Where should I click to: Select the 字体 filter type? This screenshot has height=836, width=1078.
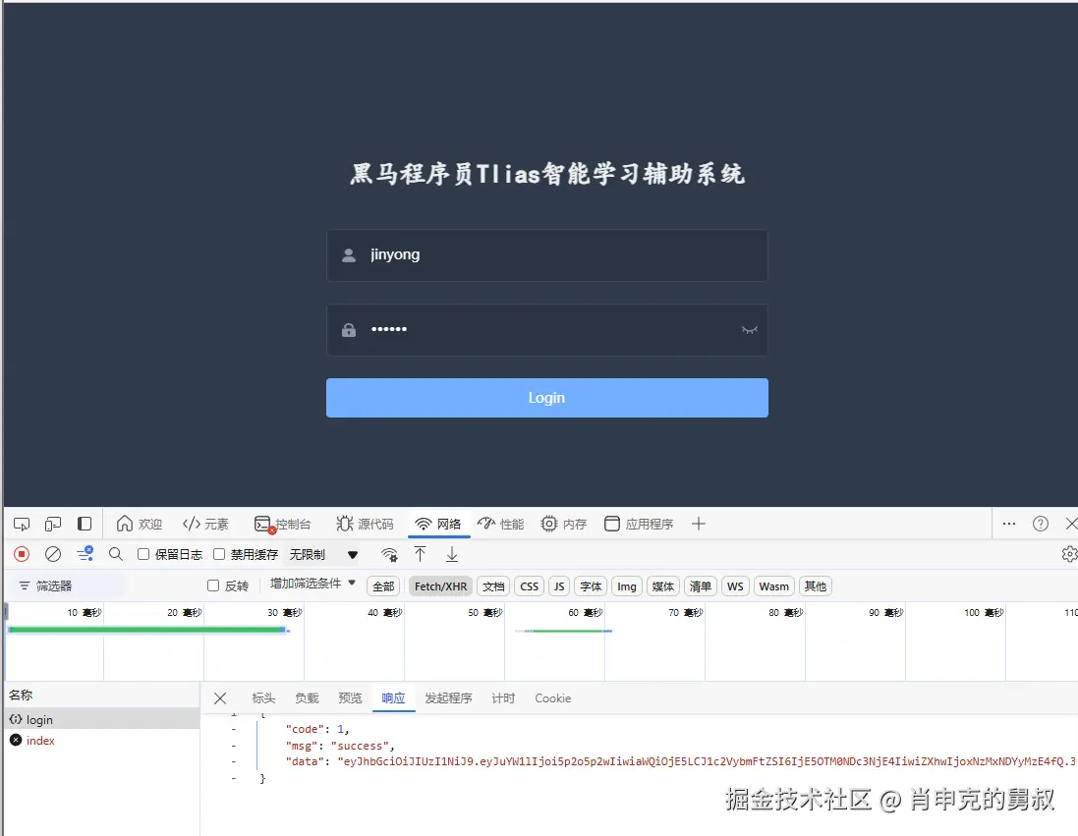click(591, 586)
